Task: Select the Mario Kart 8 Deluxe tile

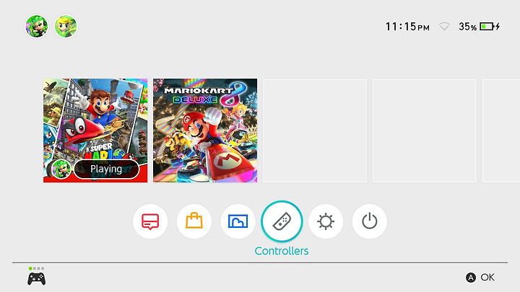Action: click(205, 130)
